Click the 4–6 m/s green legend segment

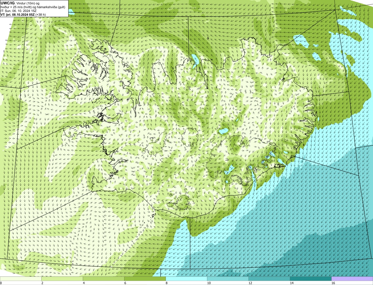tap(103, 279)
